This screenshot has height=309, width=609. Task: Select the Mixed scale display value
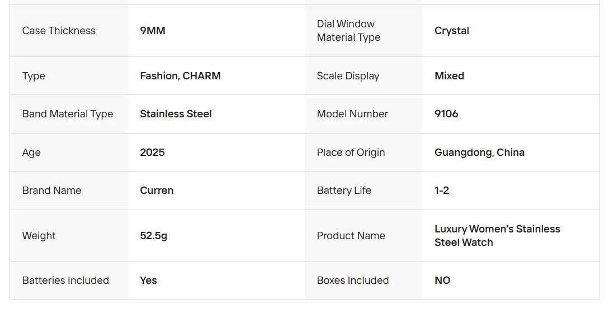pos(449,76)
